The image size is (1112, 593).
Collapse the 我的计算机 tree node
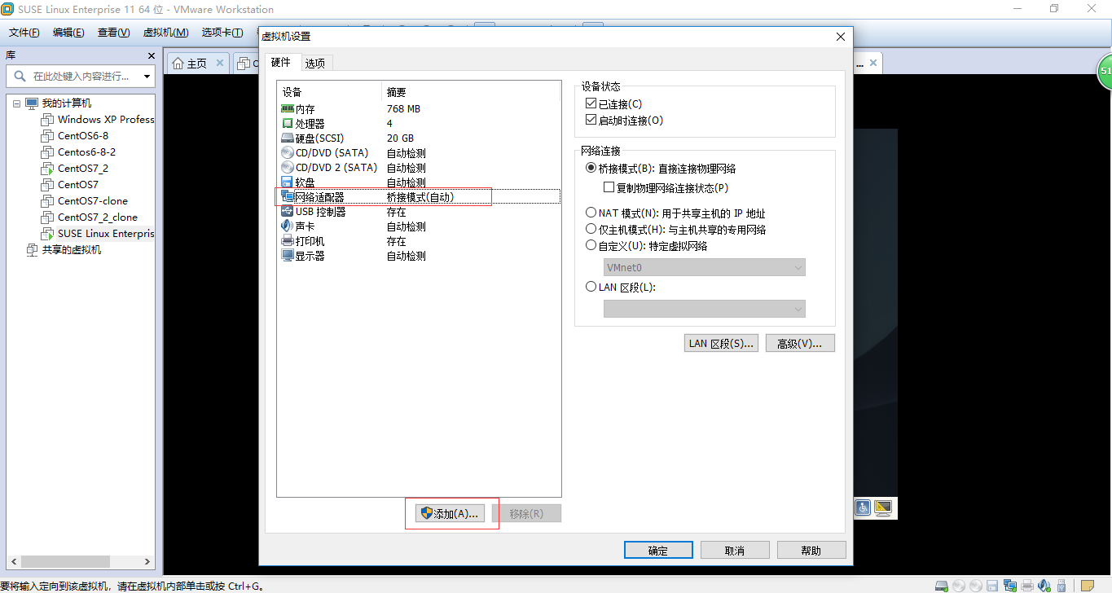click(x=16, y=103)
